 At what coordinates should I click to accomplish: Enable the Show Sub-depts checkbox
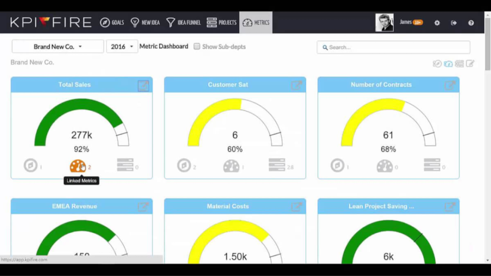(x=197, y=46)
